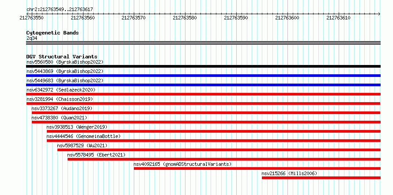Open the nsv6342972 (Sedlazeck2020) label
393x195 pixels.
(61, 90)
